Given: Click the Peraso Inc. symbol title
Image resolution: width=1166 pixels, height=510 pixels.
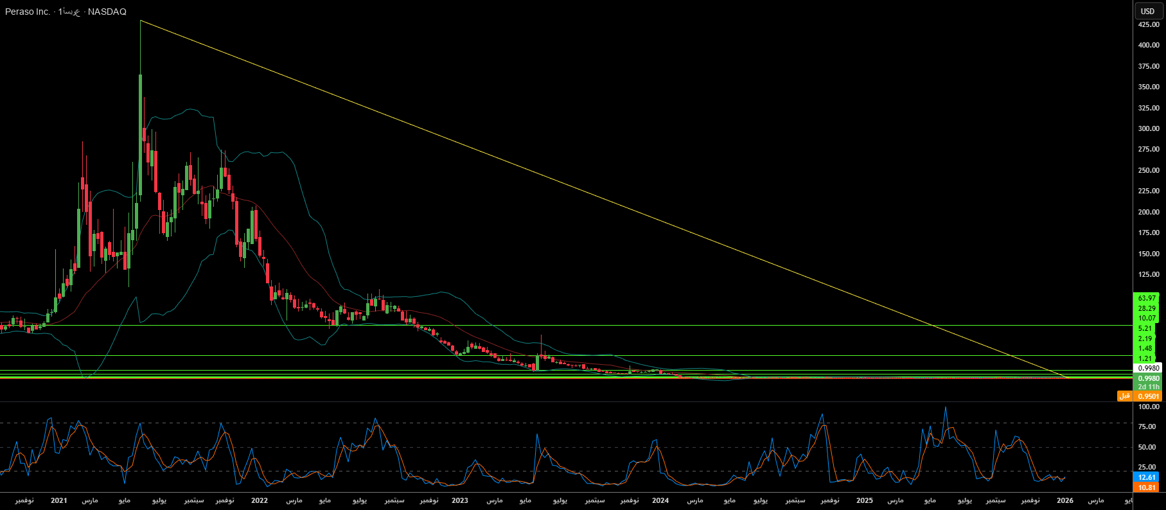Looking at the screenshot, I should point(28,12).
